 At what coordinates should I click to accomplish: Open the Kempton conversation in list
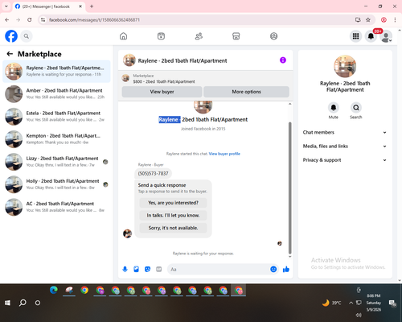point(56,139)
